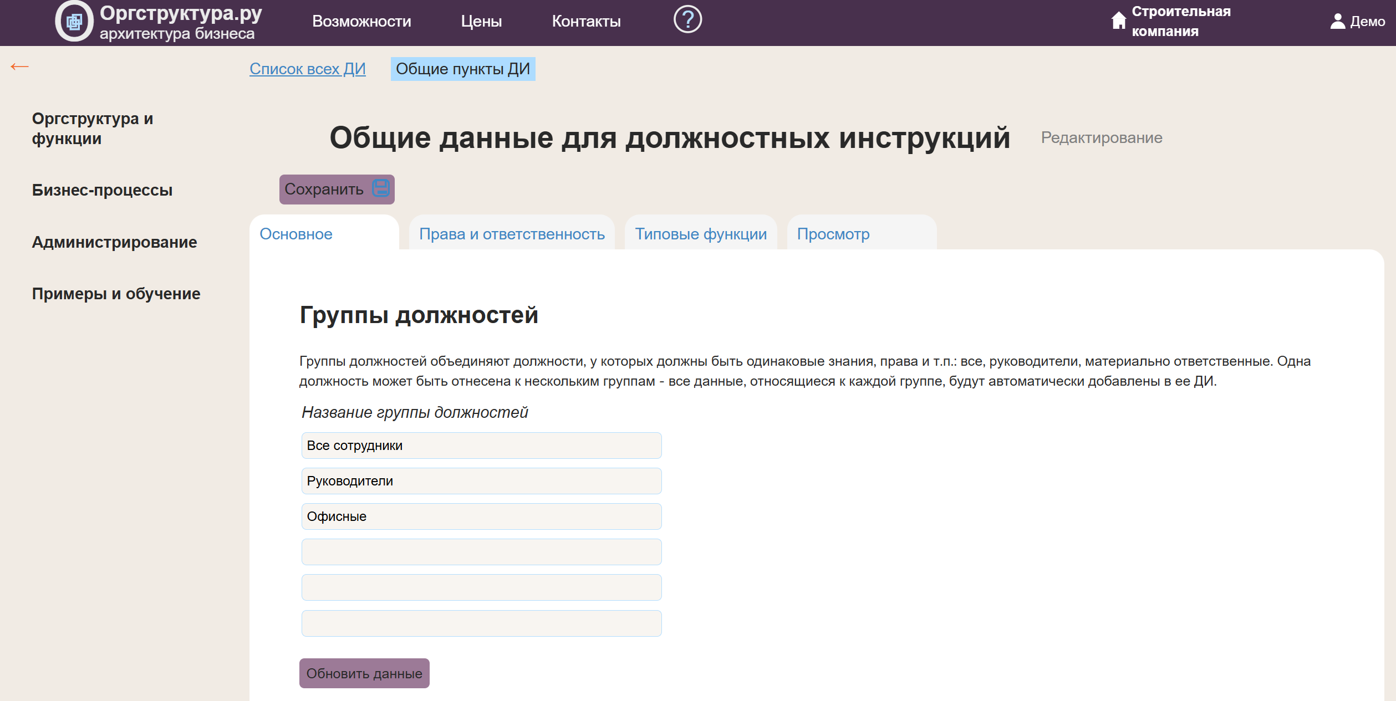
Task: Open the help question mark icon
Action: [687, 20]
